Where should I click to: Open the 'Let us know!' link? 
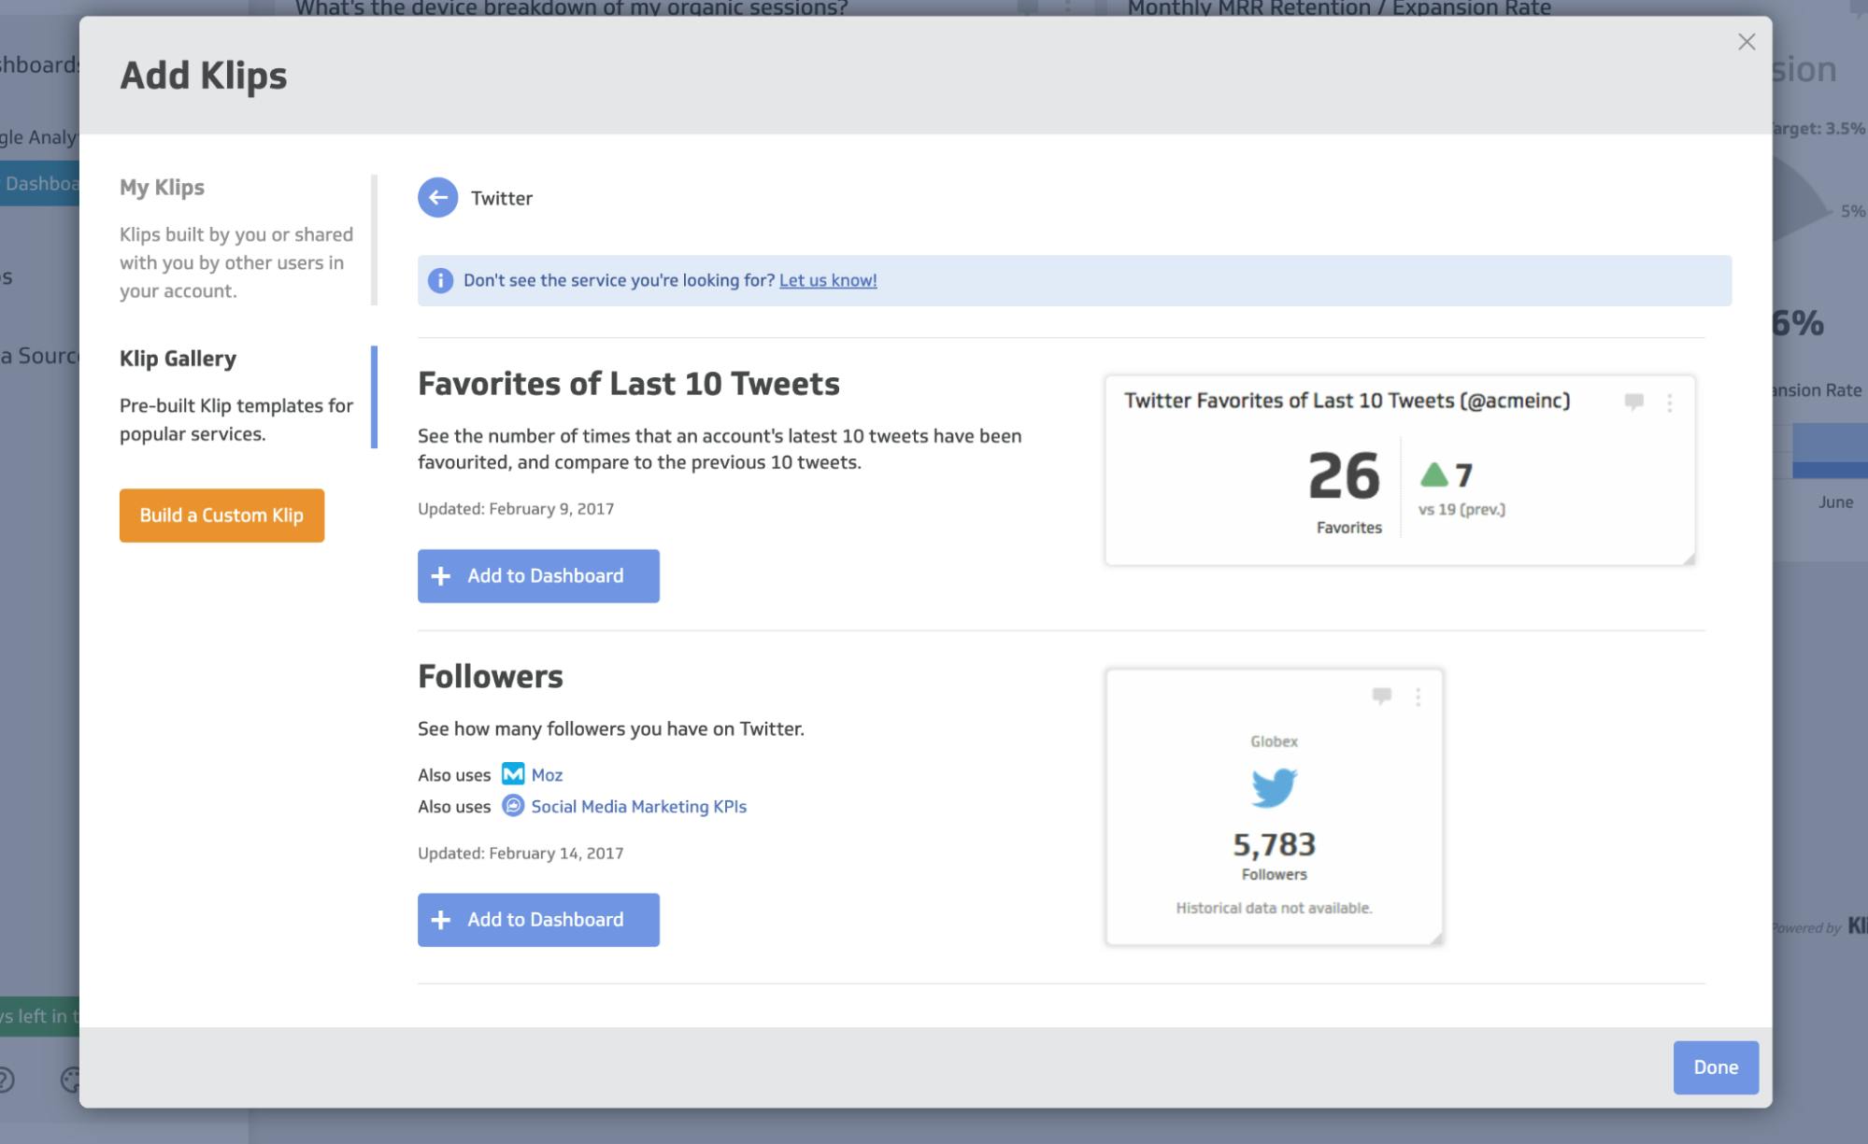pyautogui.click(x=828, y=280)
